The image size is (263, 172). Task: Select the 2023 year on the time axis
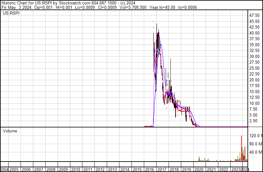pyautogui.click(x=235, y=169)
